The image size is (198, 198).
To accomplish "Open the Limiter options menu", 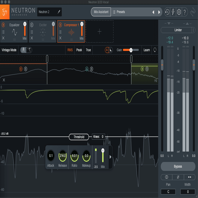I will click(x=193, y=30).
